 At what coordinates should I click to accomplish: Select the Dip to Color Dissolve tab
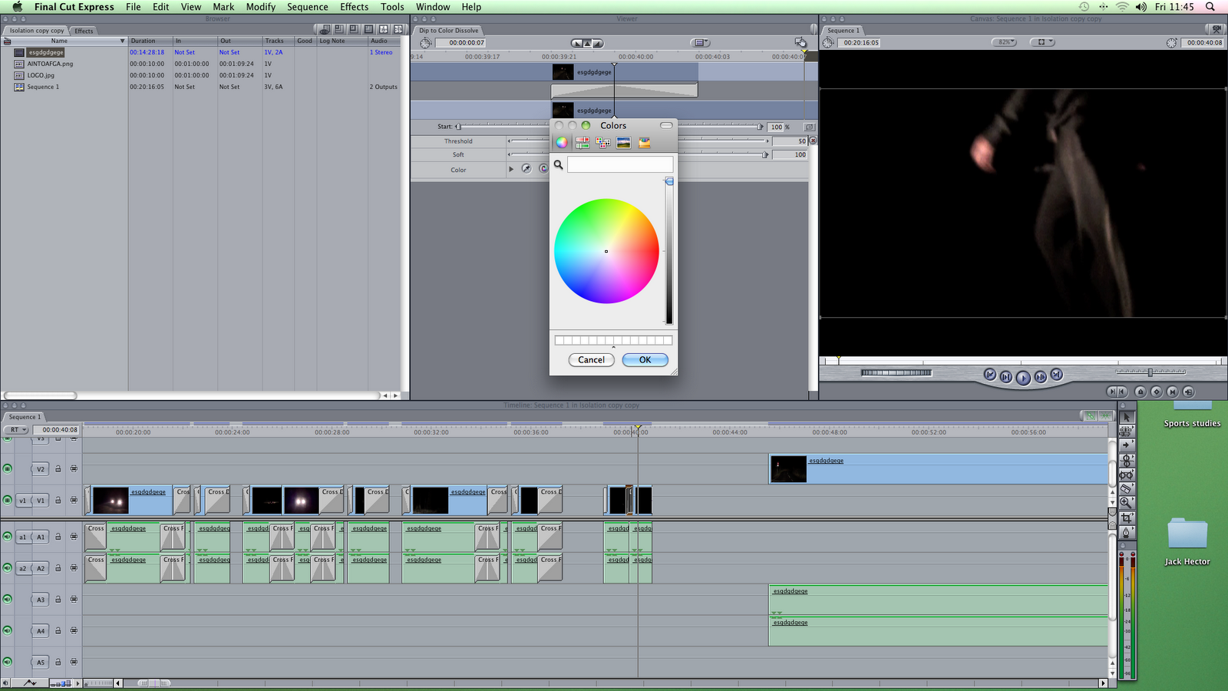click(449, 31)
